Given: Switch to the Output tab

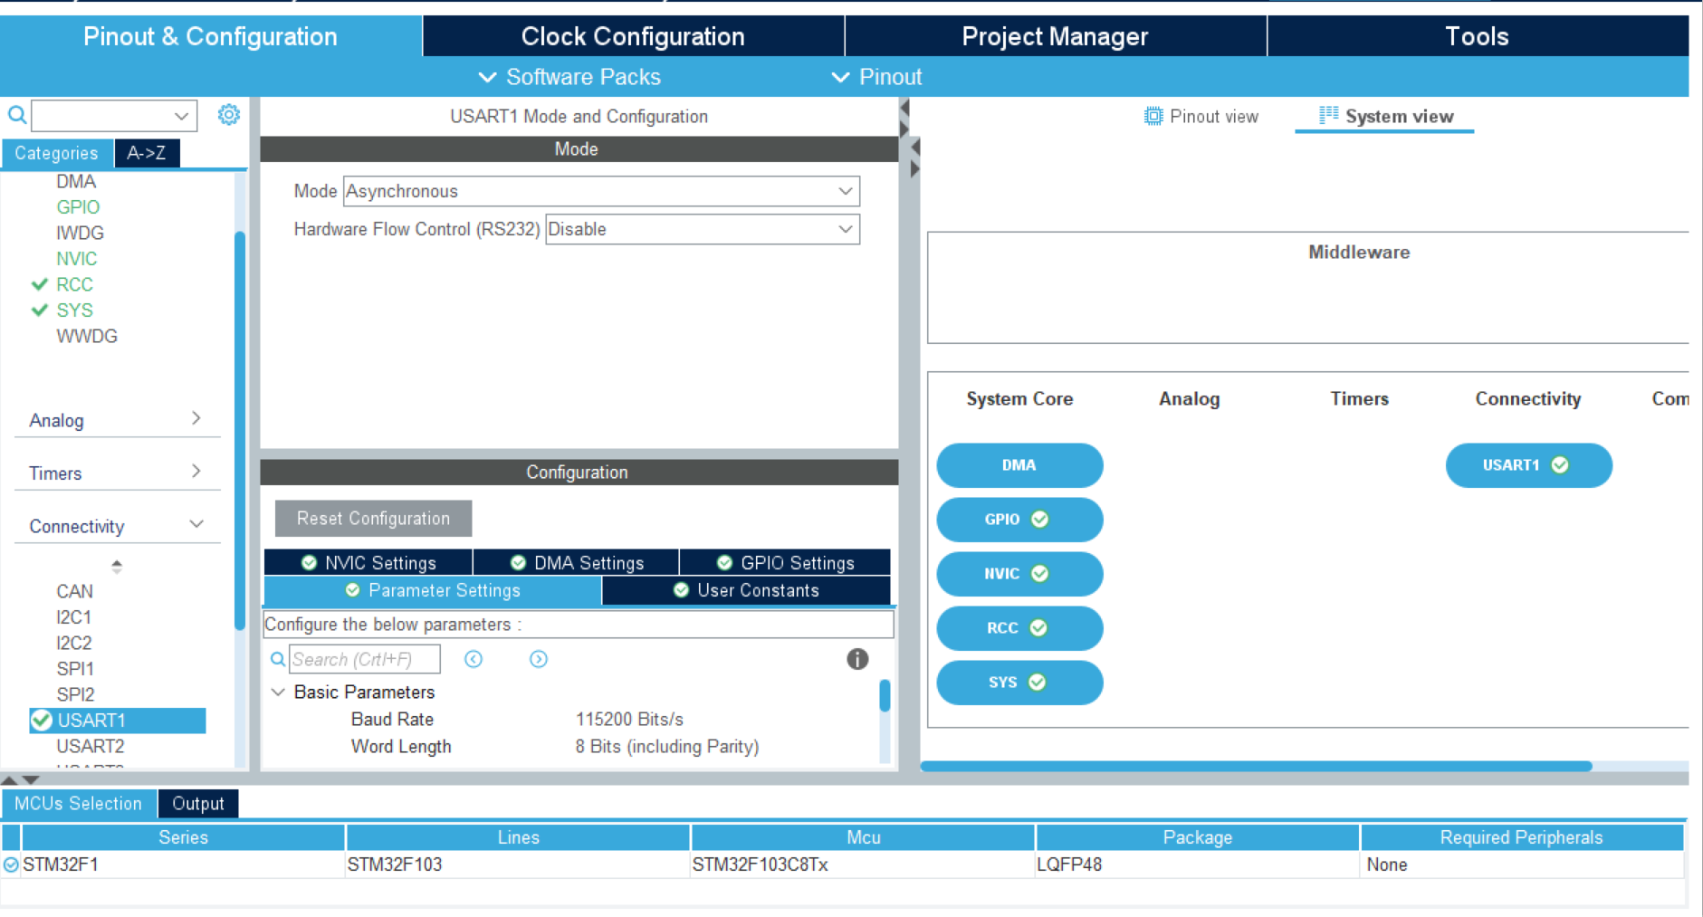Looking at the screenshot, I should point(198,803).
